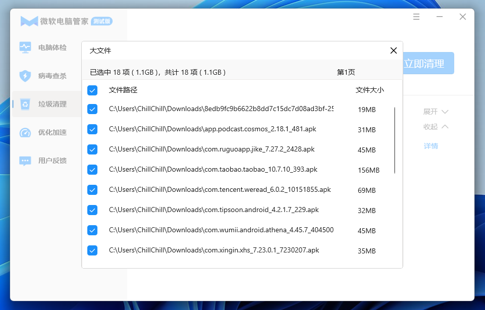Open the 电脑体检 tab
Screen dimensions: 485x310
click(x=47, y=47)
